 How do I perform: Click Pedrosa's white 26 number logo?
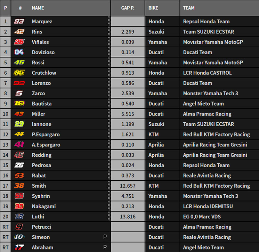click(x=19, y=165)
